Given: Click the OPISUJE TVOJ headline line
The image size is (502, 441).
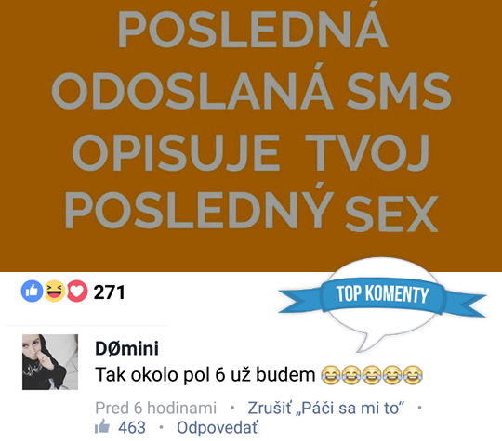Looking at the screenshot, I should pos(251,153).
